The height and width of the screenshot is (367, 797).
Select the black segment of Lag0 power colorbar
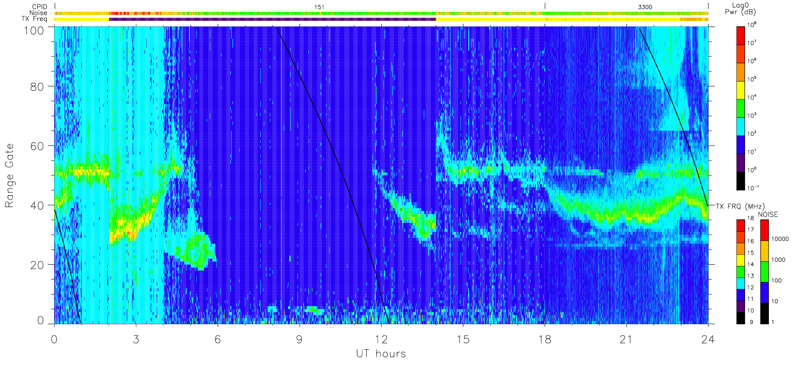pos(741,181)
